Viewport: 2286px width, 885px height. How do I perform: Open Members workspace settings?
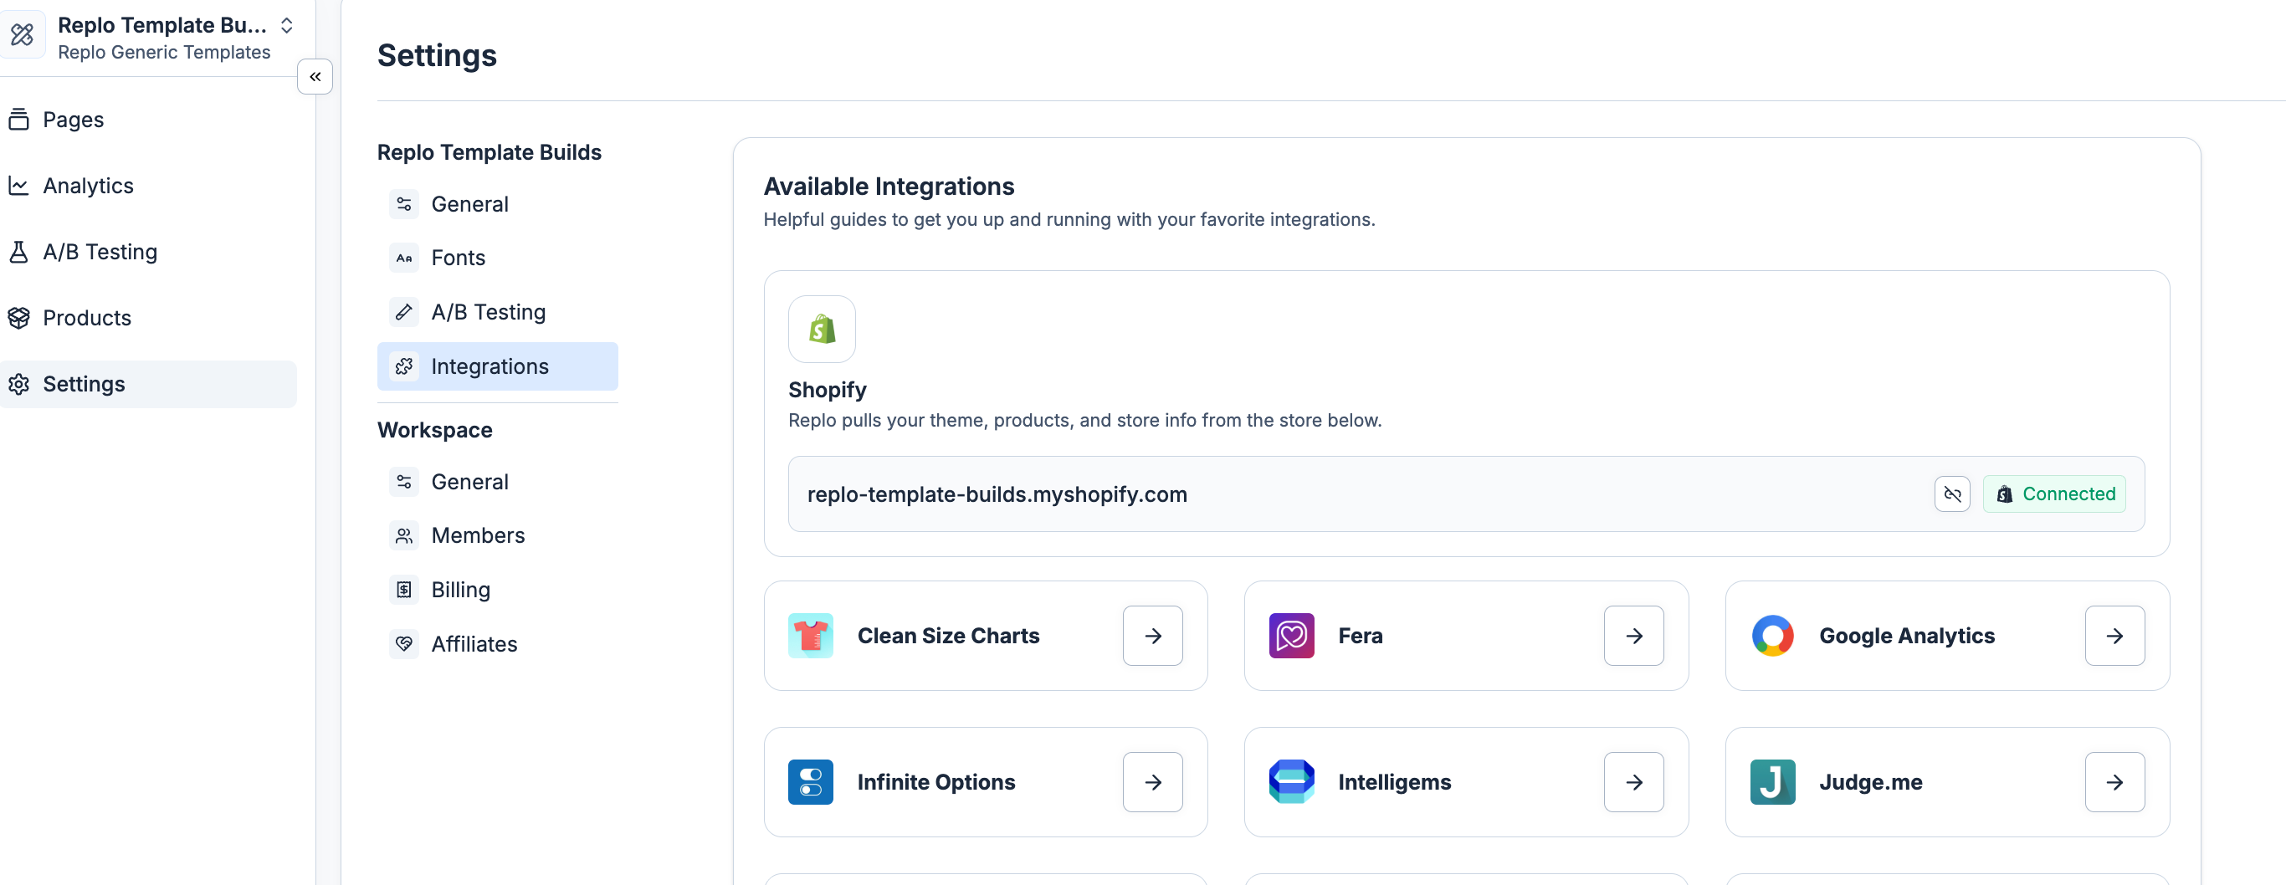tap(478, 535)
